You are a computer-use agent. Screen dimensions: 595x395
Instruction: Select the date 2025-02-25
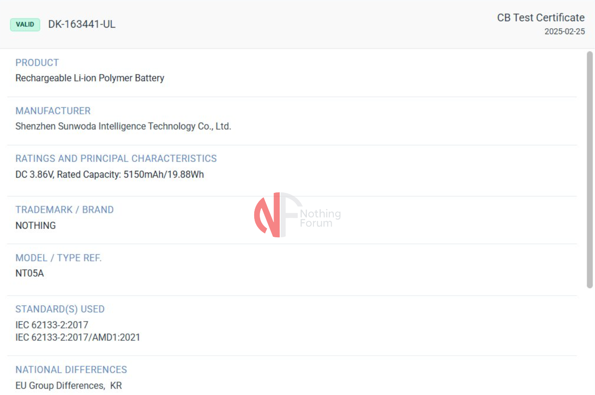(564, 31)
